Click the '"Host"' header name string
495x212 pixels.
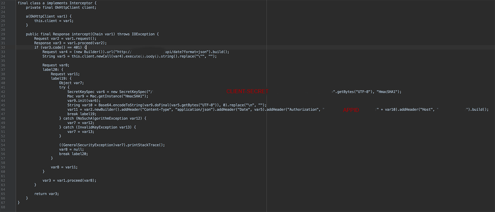[426, 110]
